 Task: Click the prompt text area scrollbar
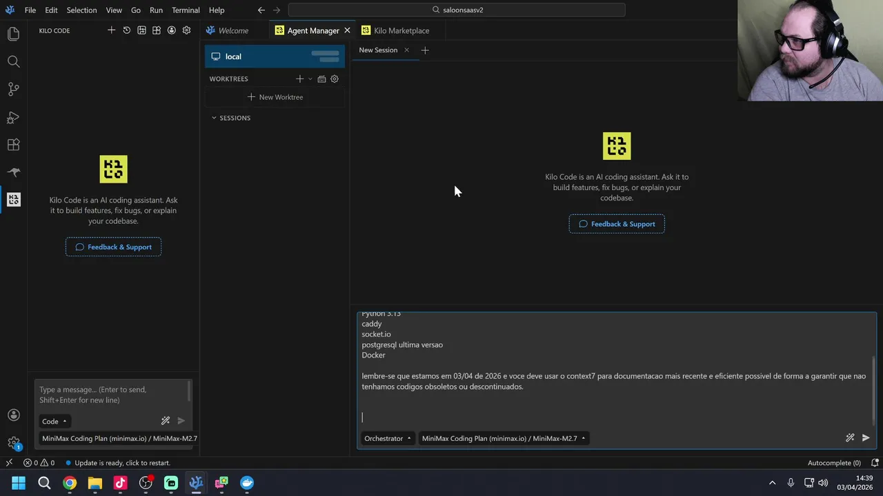874,391
